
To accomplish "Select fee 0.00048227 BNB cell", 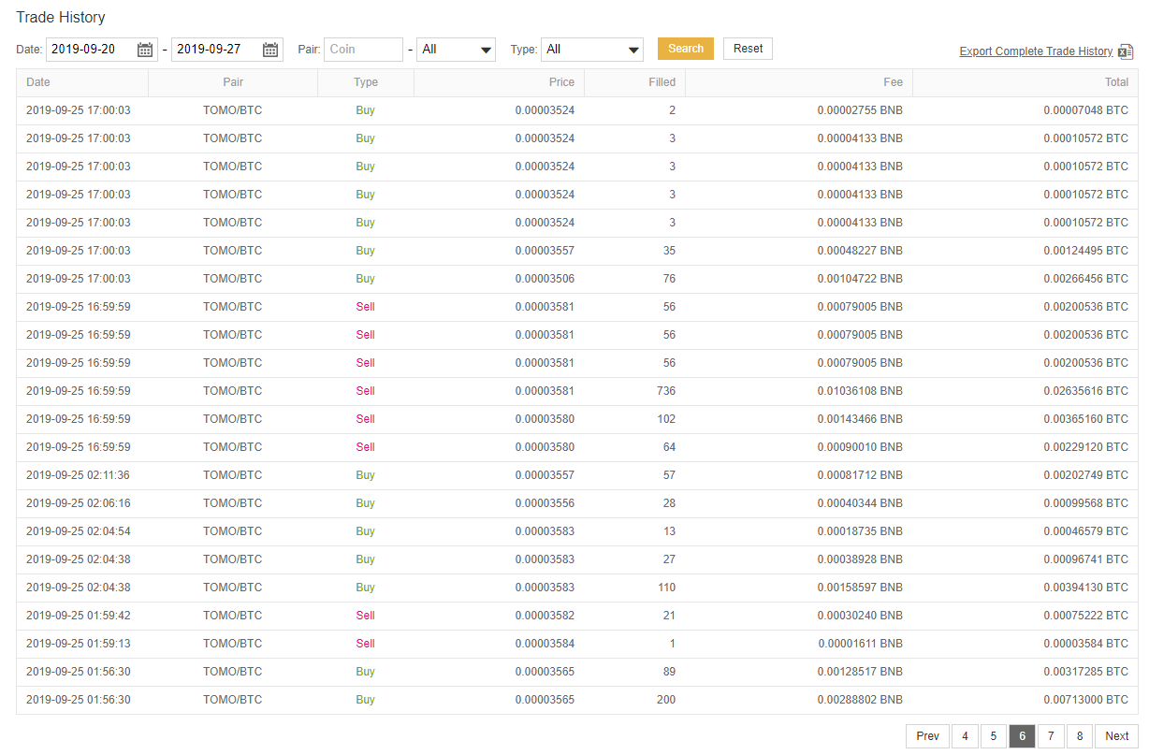I will (860, 251).
